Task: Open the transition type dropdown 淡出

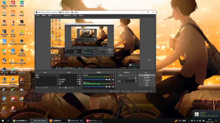Action: [x=127, y=75]
